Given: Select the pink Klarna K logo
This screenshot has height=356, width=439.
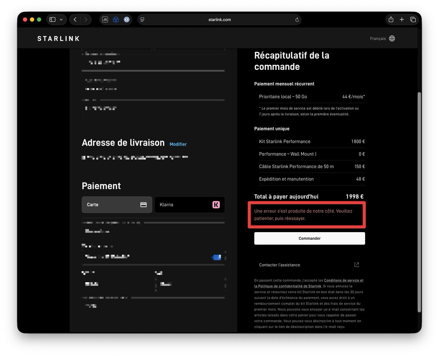Looking at the screenshot, I should tap(216, 205).
